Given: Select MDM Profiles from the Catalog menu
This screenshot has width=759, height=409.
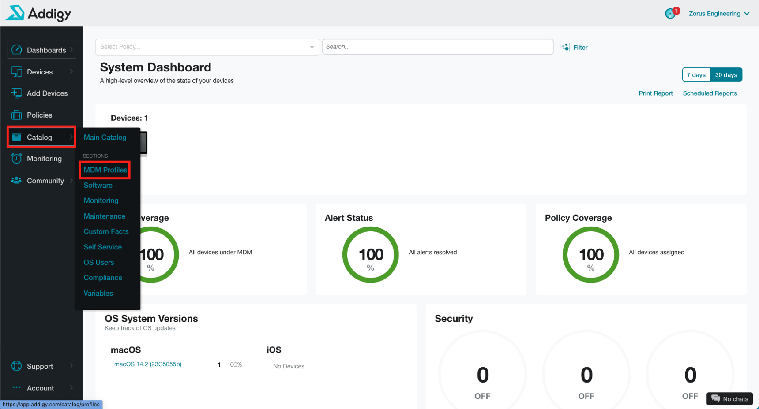Looking at the screenshot, I should click(x=105, y=170).
